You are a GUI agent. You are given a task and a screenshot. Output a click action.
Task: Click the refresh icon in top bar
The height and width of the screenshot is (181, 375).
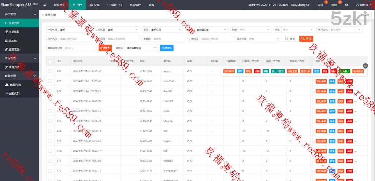(346, 5)
